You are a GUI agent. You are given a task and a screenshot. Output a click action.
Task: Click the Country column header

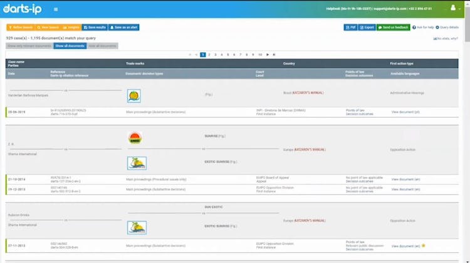[x=289, y=63]
